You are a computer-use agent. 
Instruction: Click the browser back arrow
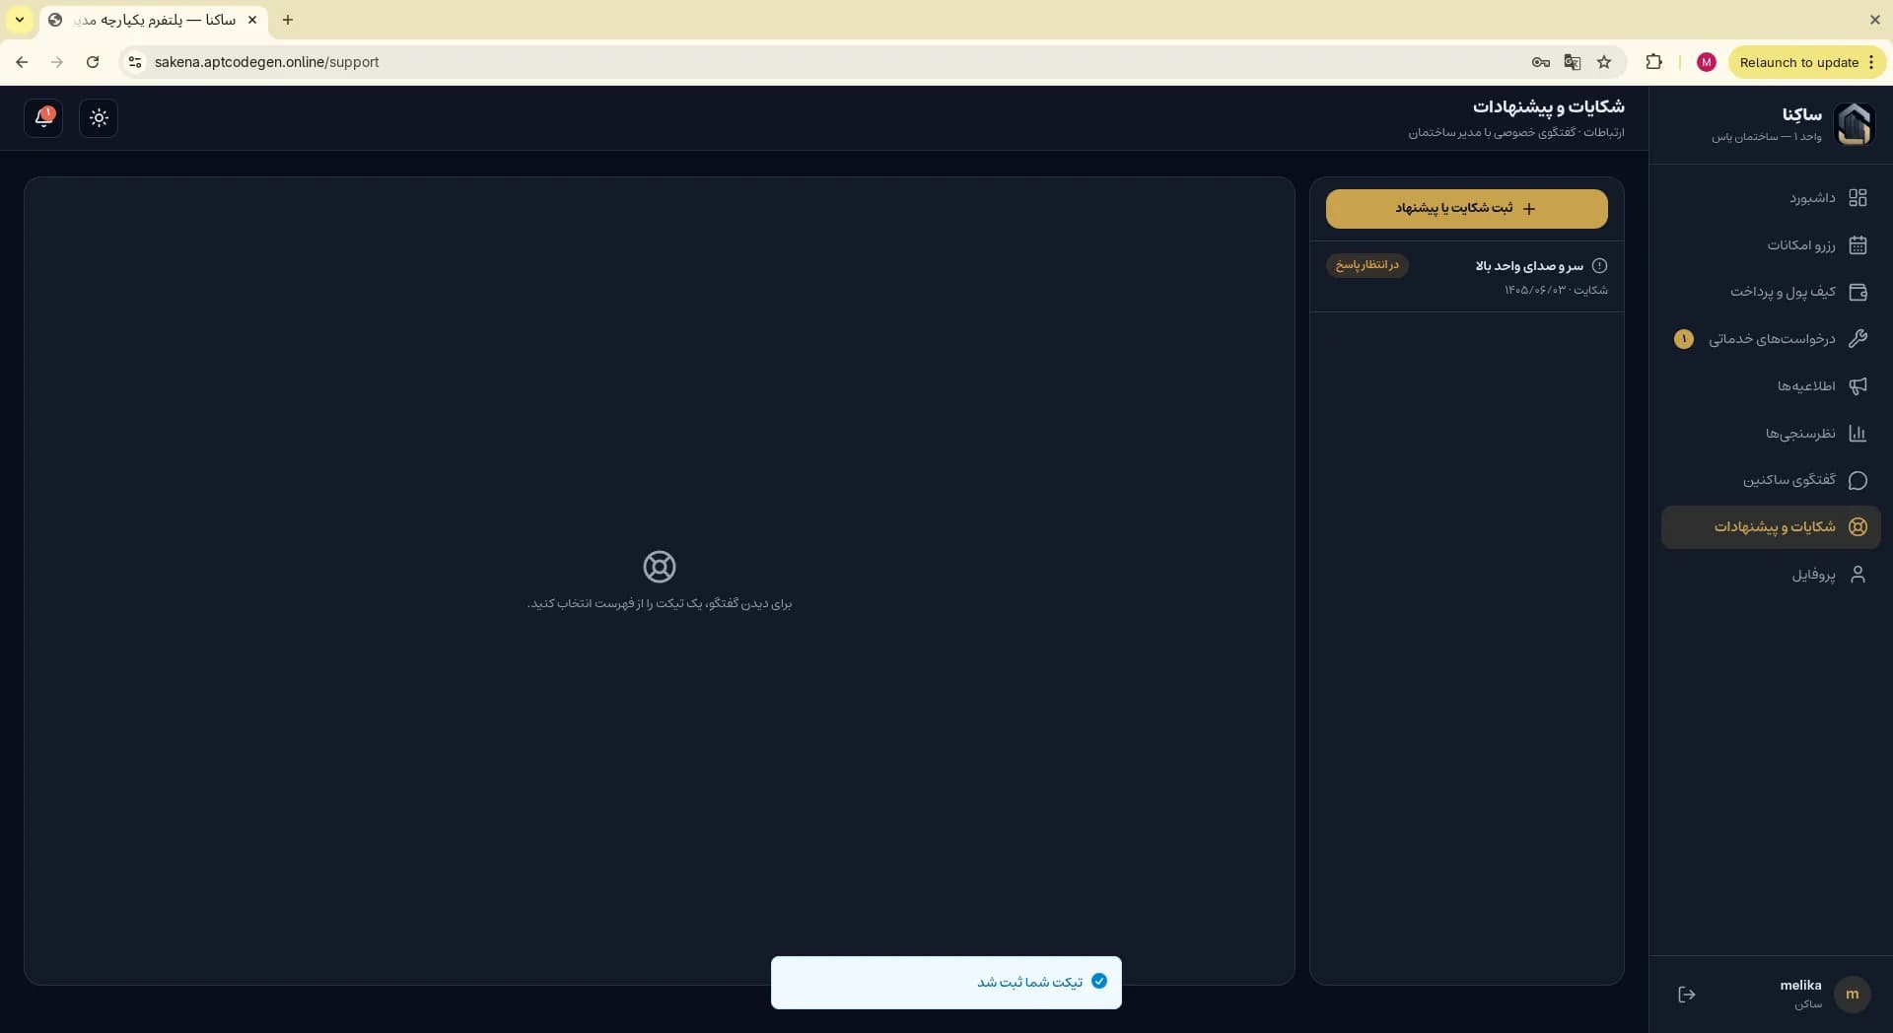pos(22,62)
